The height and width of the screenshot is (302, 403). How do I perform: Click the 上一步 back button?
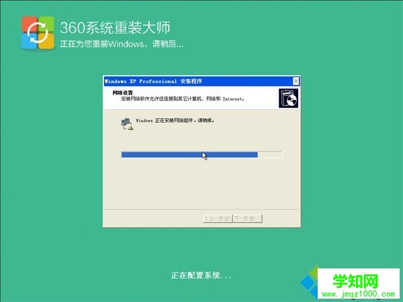(218, 218)
